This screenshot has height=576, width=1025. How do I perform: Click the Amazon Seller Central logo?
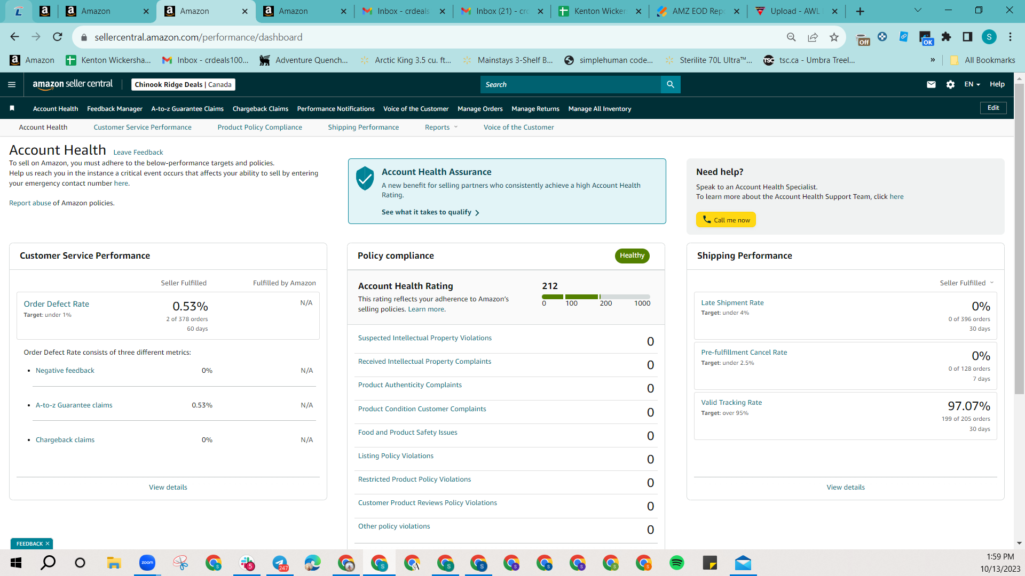click(x=73, y=84)
